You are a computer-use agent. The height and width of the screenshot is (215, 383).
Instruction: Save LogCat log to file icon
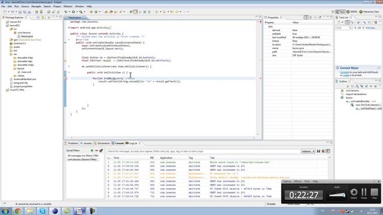[318, 151]
